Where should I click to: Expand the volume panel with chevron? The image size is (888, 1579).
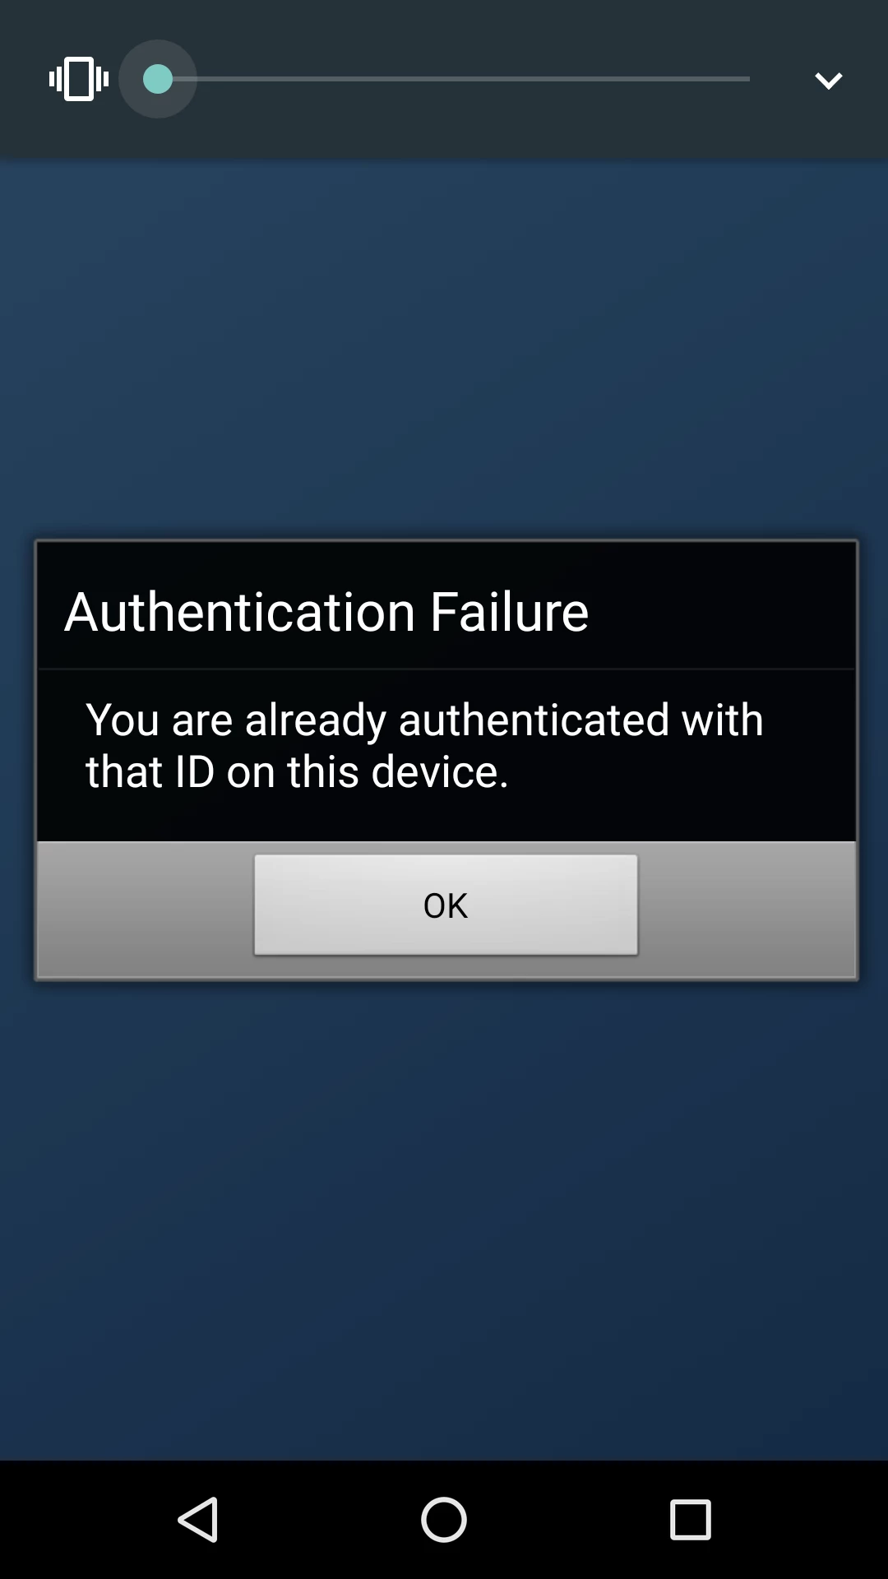828,80
